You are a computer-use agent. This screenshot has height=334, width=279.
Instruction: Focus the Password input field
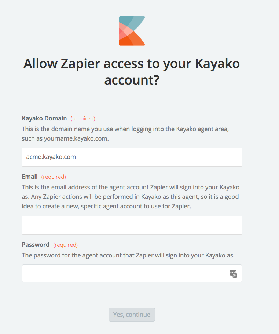pos(132,273)
